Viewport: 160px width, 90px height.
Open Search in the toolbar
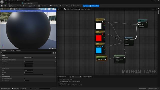pyautogui.click(x=18, y=6)
